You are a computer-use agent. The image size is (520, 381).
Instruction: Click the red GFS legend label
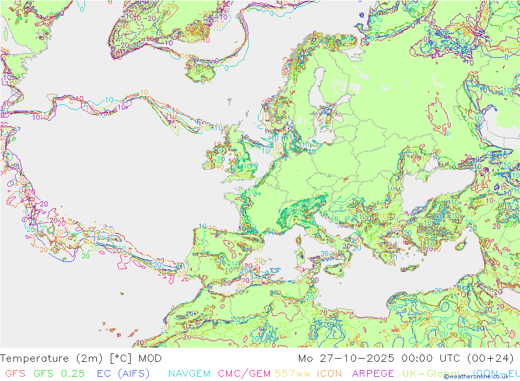(x=15, y=373)
